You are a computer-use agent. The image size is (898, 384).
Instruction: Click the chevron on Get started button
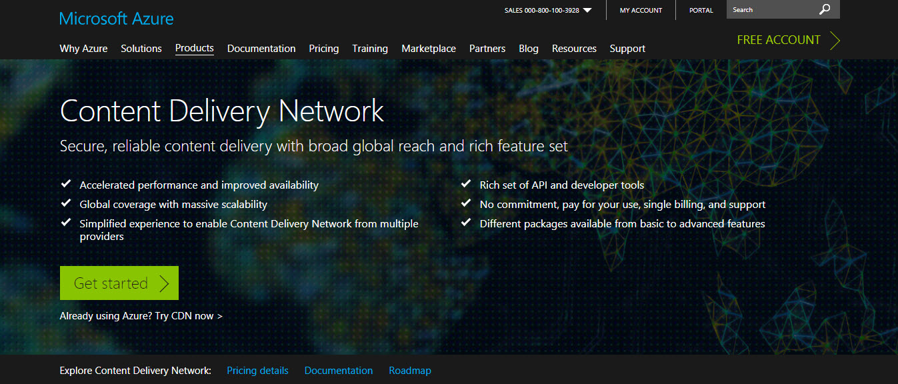click(x=164, y=283)
